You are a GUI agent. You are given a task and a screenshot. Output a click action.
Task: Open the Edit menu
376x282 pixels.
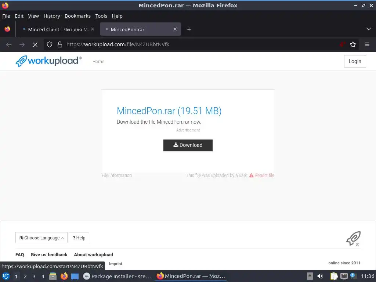tap(19, 16)
